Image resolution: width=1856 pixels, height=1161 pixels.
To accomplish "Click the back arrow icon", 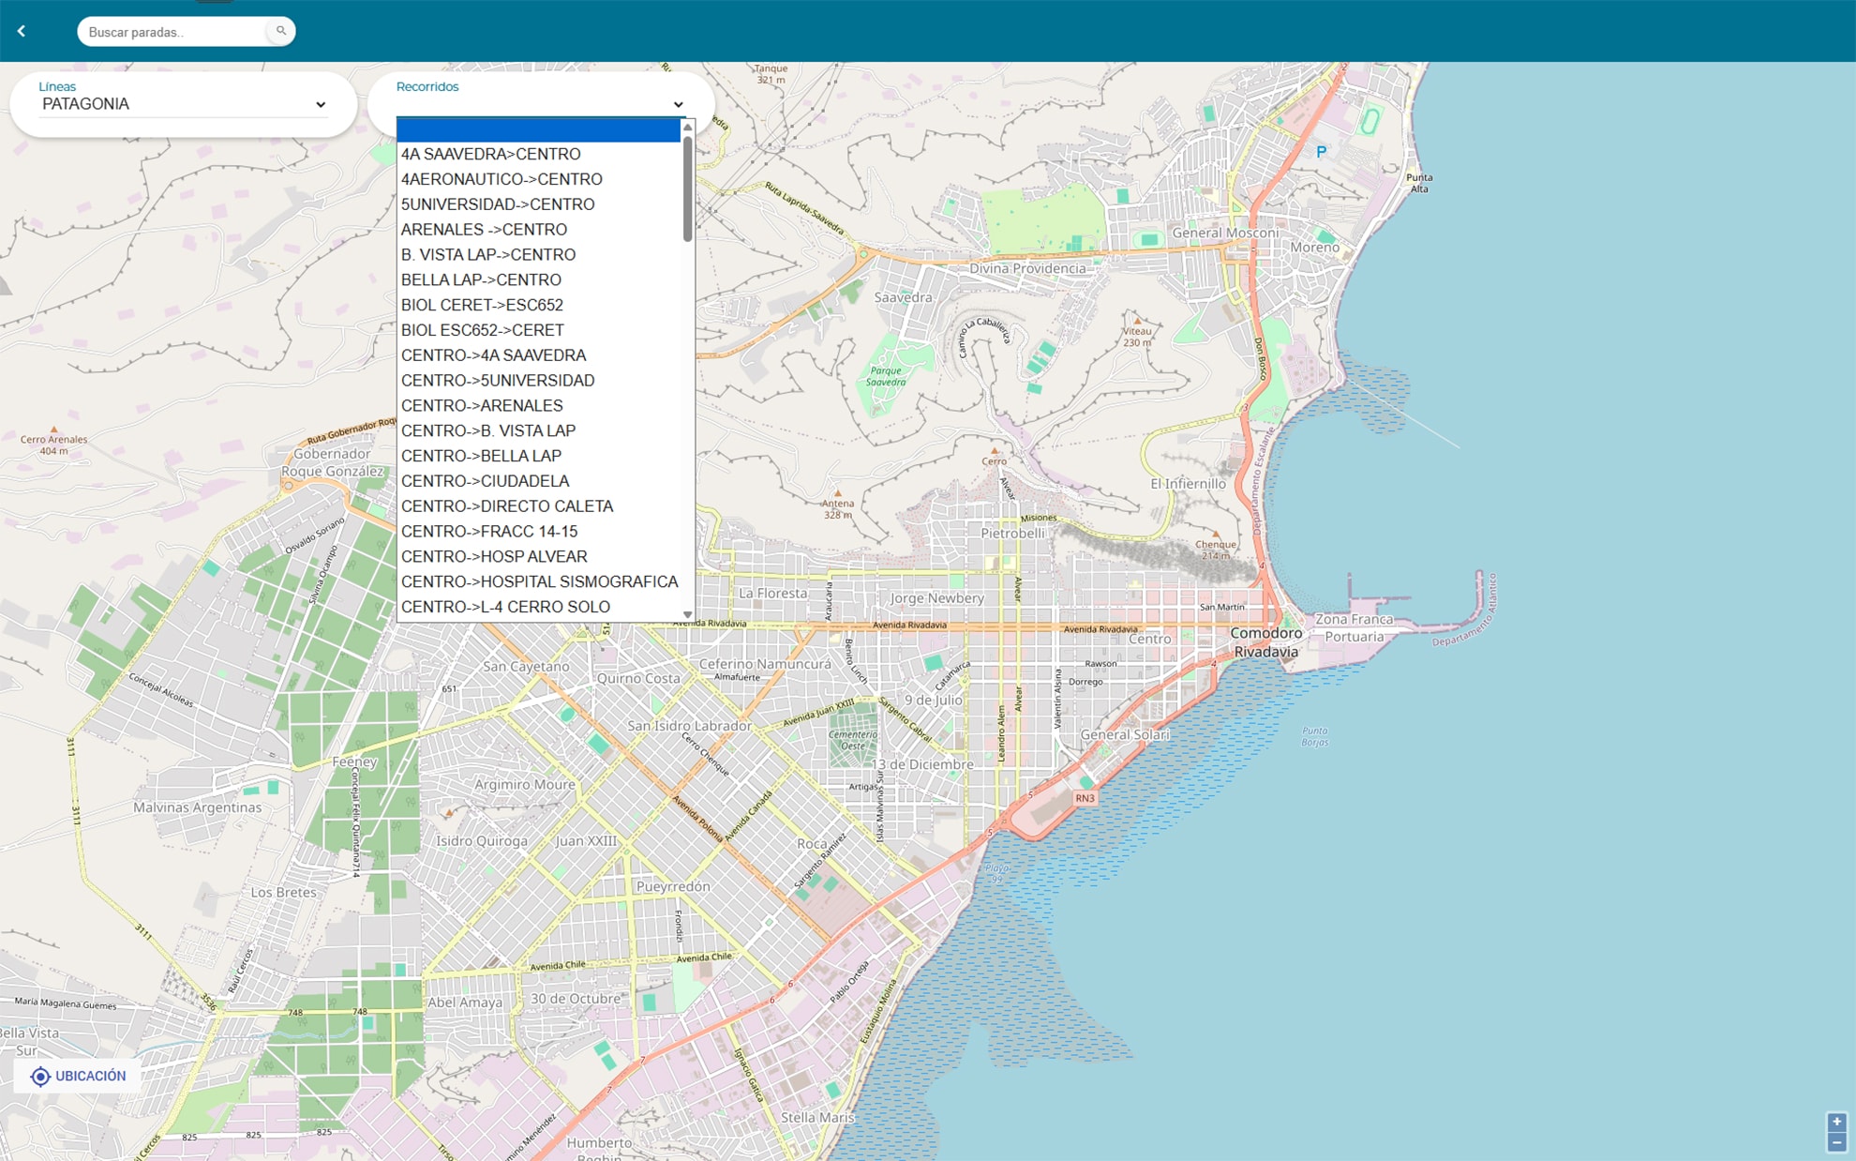I will 22,31.
